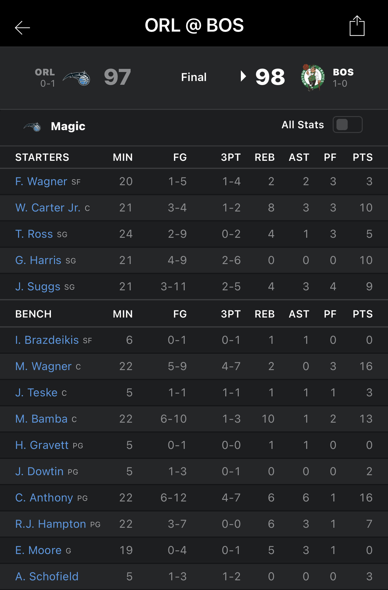Open M. Wagner bench player link
The image size is (388, 590).
pos(43,366)
